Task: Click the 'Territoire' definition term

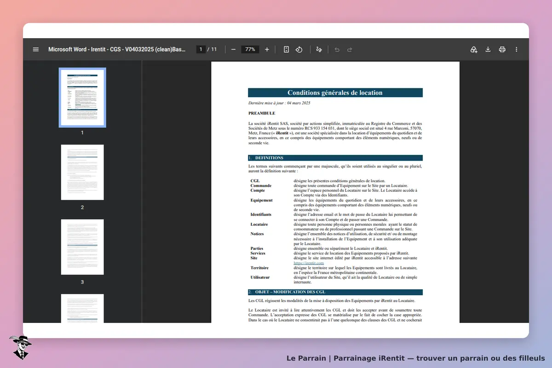Action: 259,268
